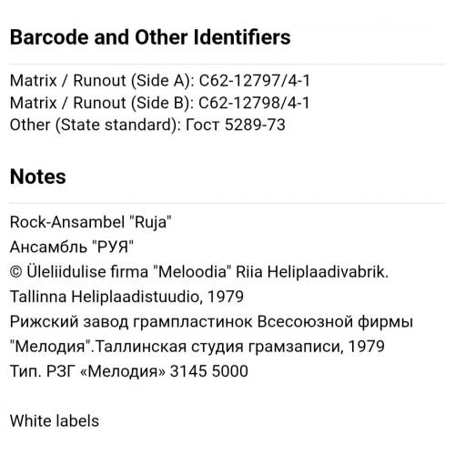Image resolution: width=455 pixels, height=455 pixels.
Task: Select the Side B matrix runout line
Action: (159, 103)
